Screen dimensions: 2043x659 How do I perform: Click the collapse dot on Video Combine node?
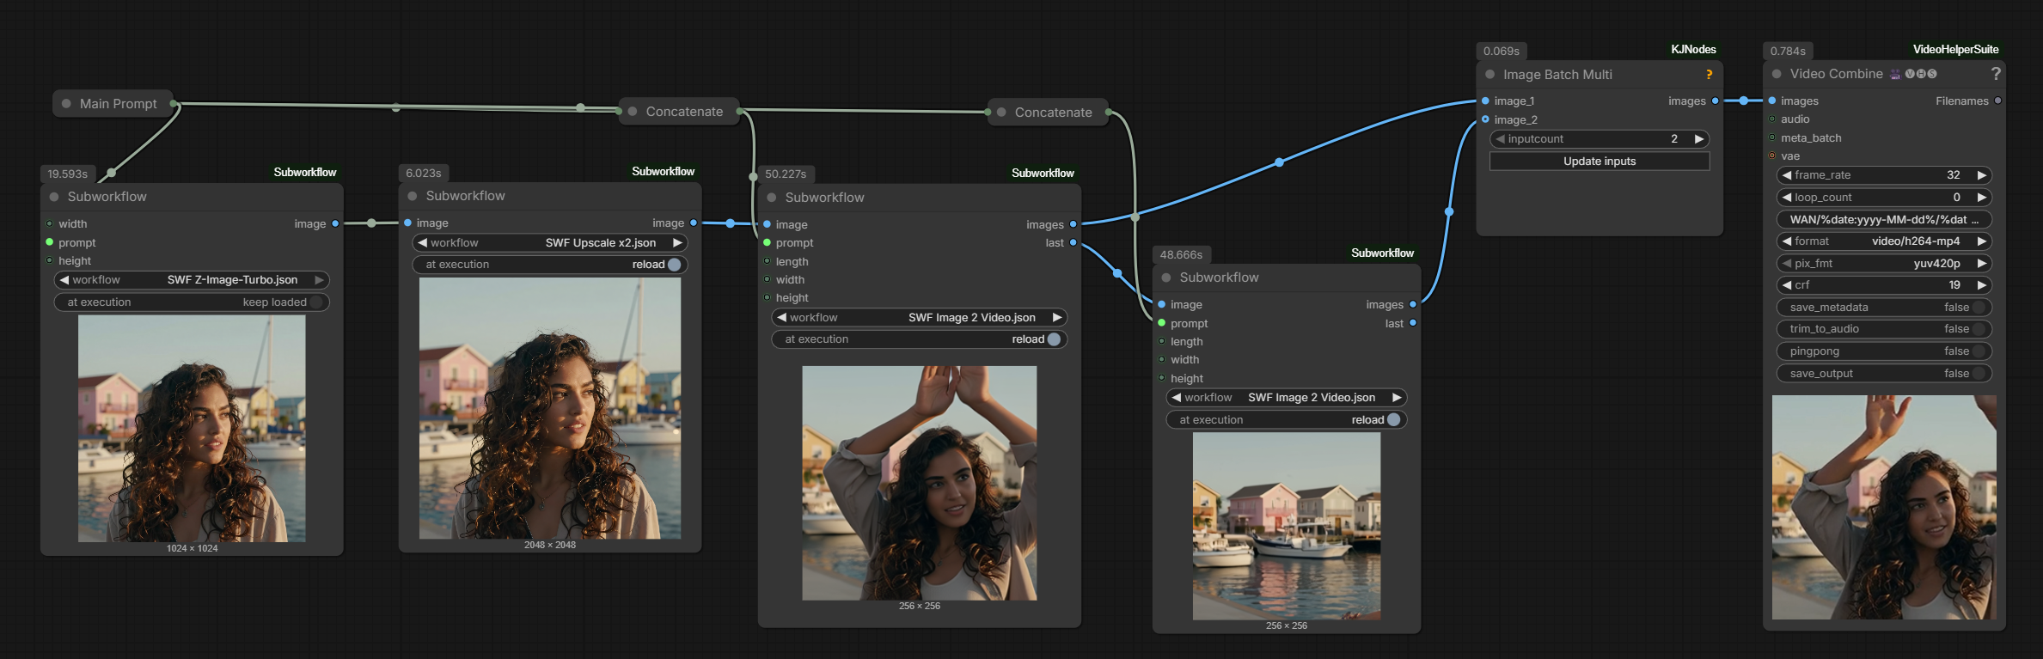[x=1777, y=74]
